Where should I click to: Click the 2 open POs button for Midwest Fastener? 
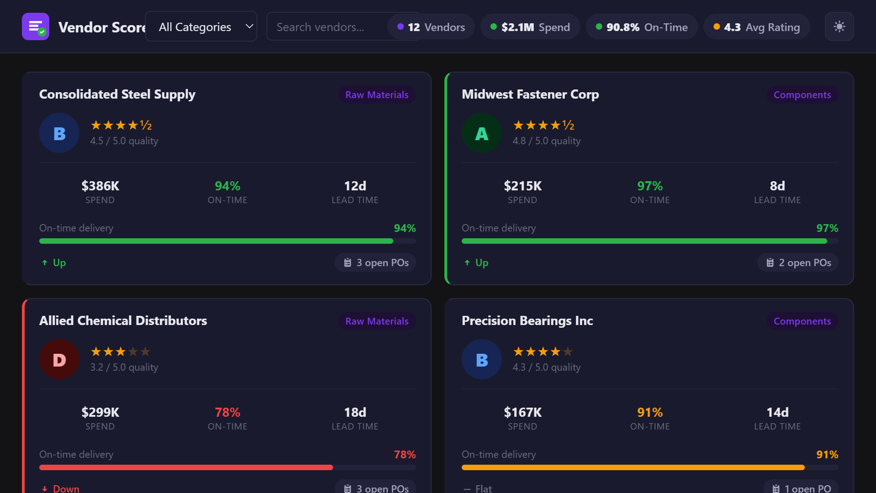point(798,262)
